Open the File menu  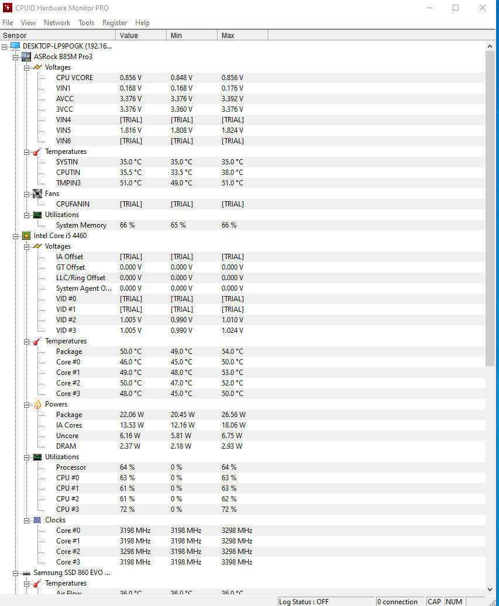tap(8, 23)
